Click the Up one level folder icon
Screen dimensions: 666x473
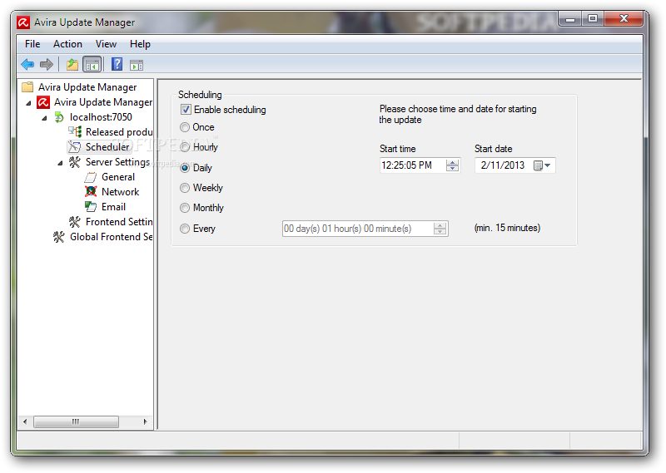coord(72,65)
